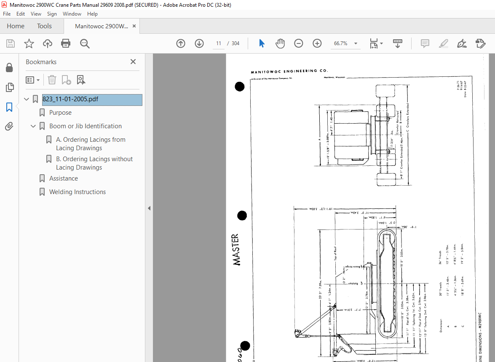
Task: Open the Window menu
Action: (72, 14)
